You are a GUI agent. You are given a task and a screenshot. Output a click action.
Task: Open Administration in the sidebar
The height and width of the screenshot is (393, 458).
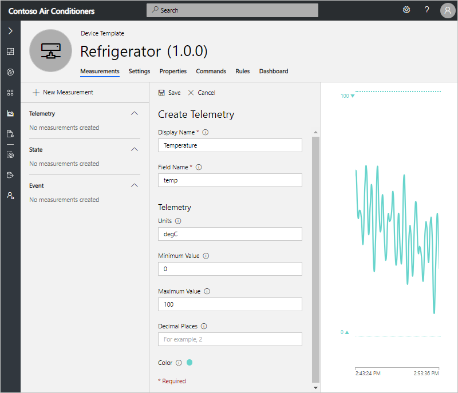[10, 195]
